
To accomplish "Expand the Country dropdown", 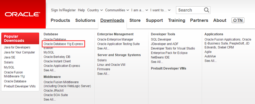I will click(x=95, y=10).
